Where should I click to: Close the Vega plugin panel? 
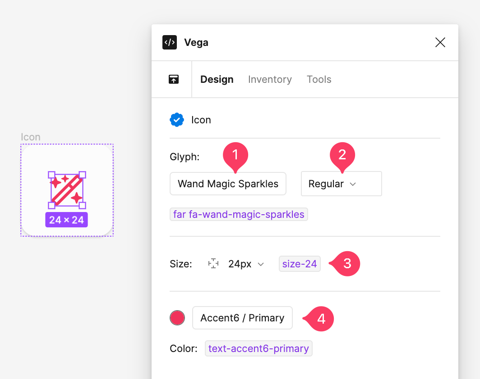point(440,42)
